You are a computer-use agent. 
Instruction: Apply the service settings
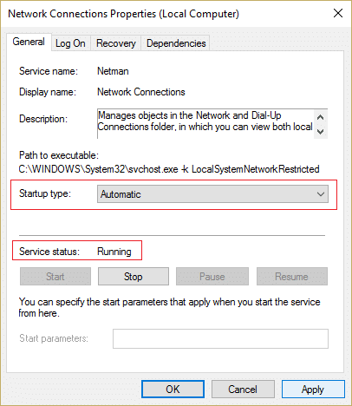pyautogui.click(x=313, y=390)
